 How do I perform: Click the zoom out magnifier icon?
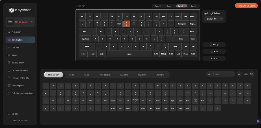[x=252, y=74]
